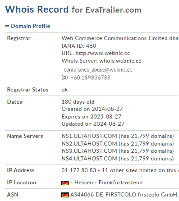Click the 31.172.83.83 IP address
The width and height of the screenshot is (179, 201).
[x=79, y=170]
